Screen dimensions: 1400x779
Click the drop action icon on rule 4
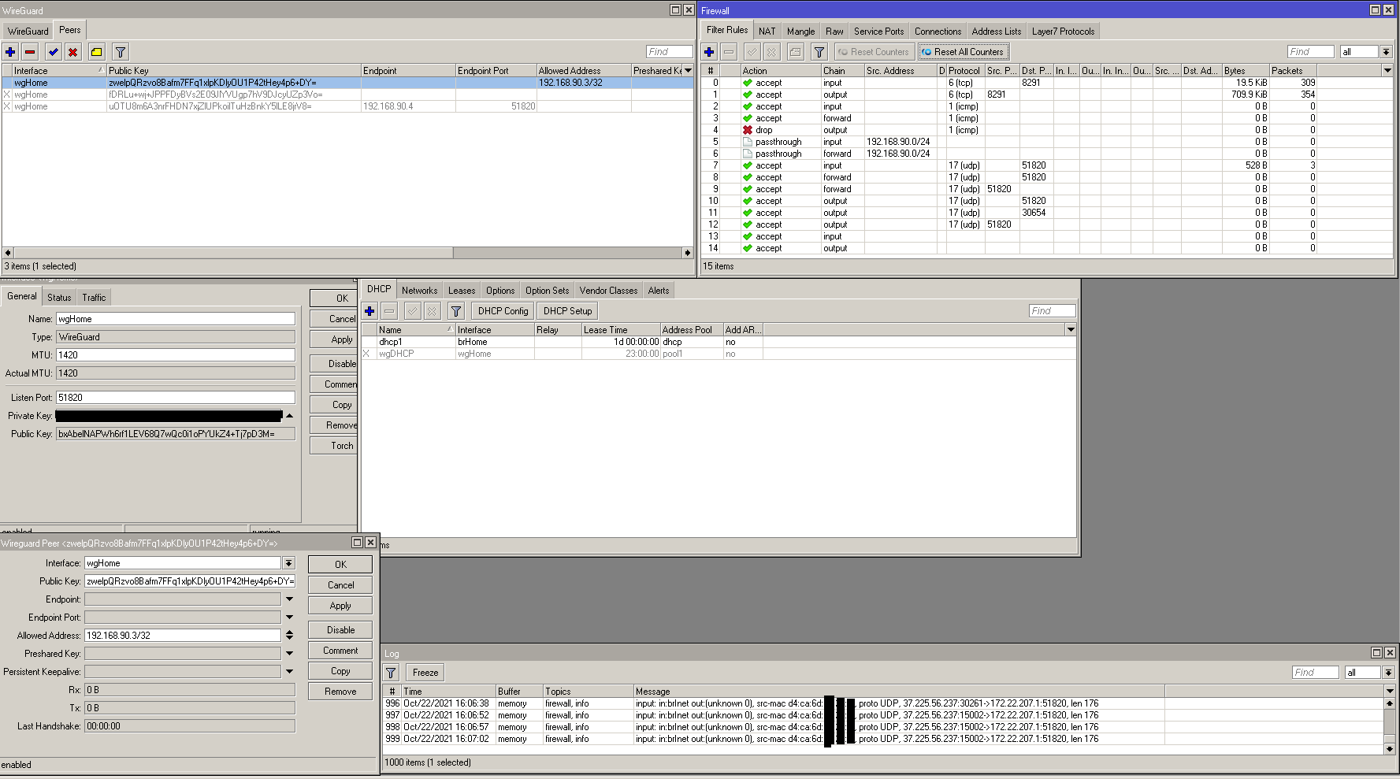(x=747, y=130)
